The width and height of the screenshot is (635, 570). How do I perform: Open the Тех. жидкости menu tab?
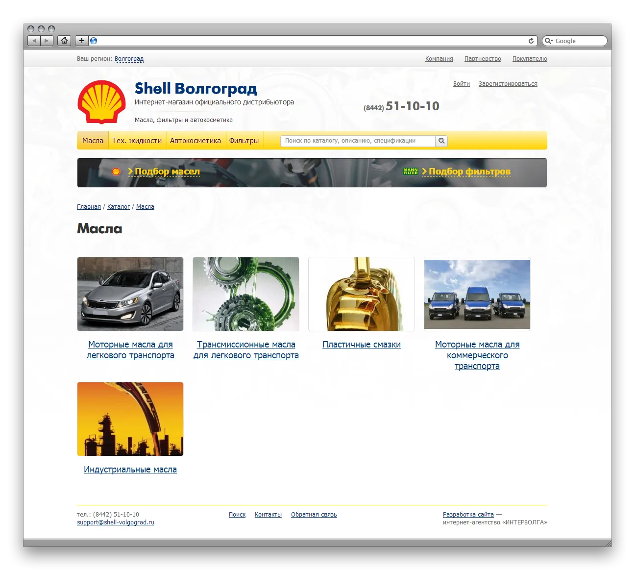[x=137, y=141]
